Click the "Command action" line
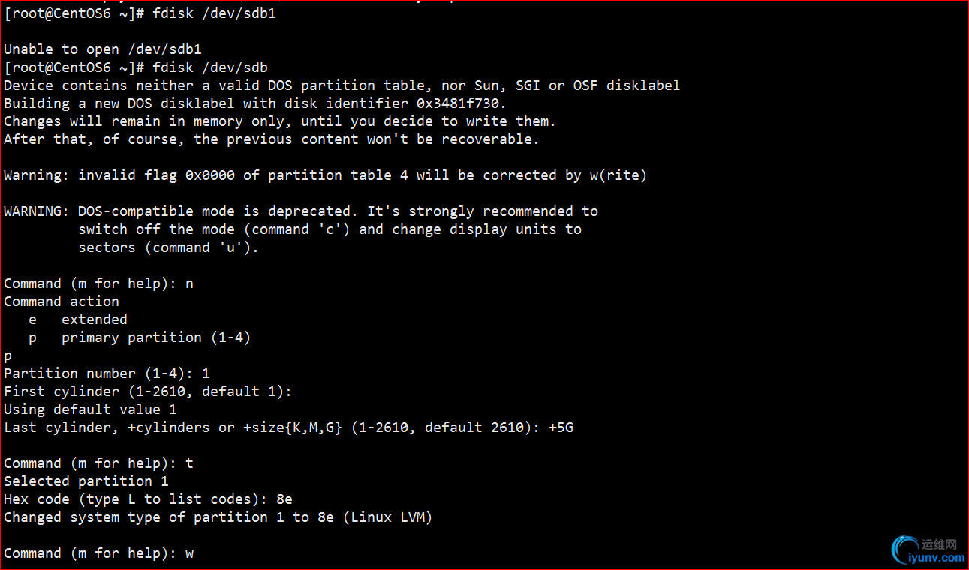The height and width of the screenshot is (570, 969). tap(62, 301)
